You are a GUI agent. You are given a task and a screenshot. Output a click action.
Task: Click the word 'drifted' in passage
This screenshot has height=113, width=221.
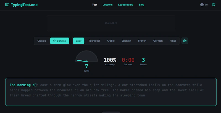pyautogui.click(x=39, y=95)
